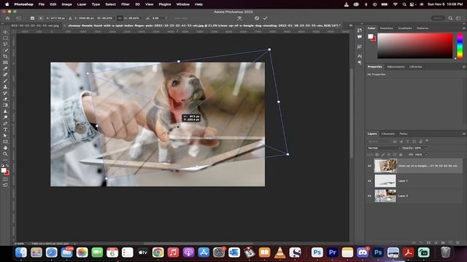The image size is (467, 262).
Task: Open the Filter menu
Action: pyautogui.click(x=126, y=4)
